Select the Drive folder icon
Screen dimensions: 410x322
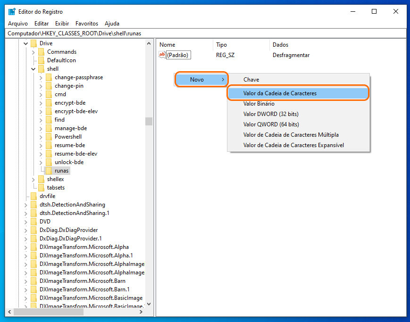(x=33, y=43)
